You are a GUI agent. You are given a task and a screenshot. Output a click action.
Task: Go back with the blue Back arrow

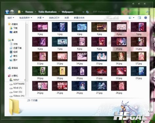click(7, 12)
